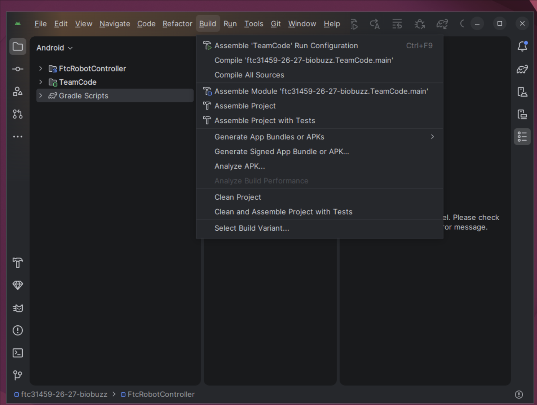
Task: Open the Git menu
Action: pos(276,24)
